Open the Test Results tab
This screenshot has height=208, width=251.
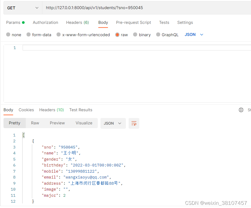tap(81, 110)
